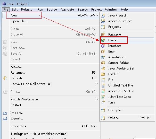Click the Print printer icon
The image size is (156, 139).
click(x=5, y=92)
